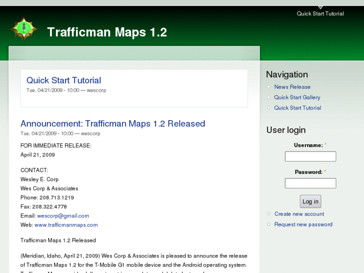Click the 'Trafficman Maps 1.2 Released' paragraph line
This screenshot has height=273, width=364.
click(58, 240)
